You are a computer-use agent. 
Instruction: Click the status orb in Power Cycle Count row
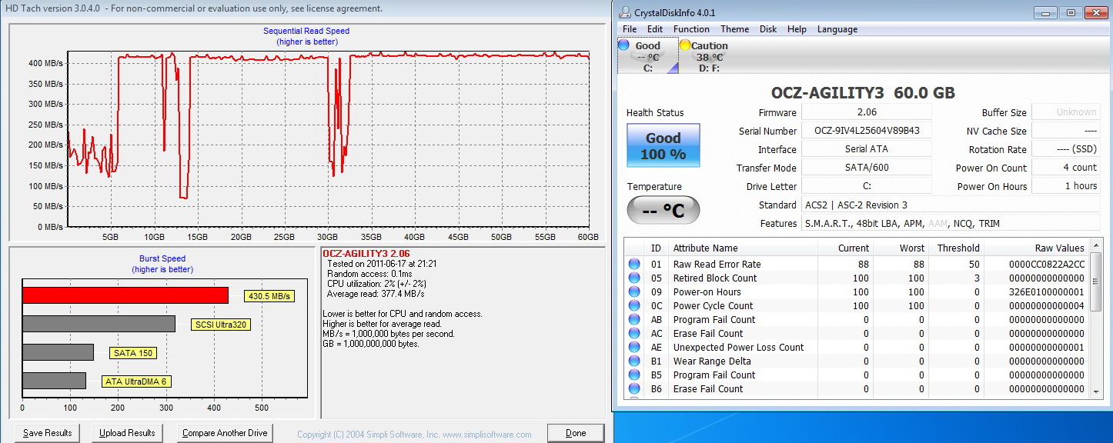(x=634, y=305)
